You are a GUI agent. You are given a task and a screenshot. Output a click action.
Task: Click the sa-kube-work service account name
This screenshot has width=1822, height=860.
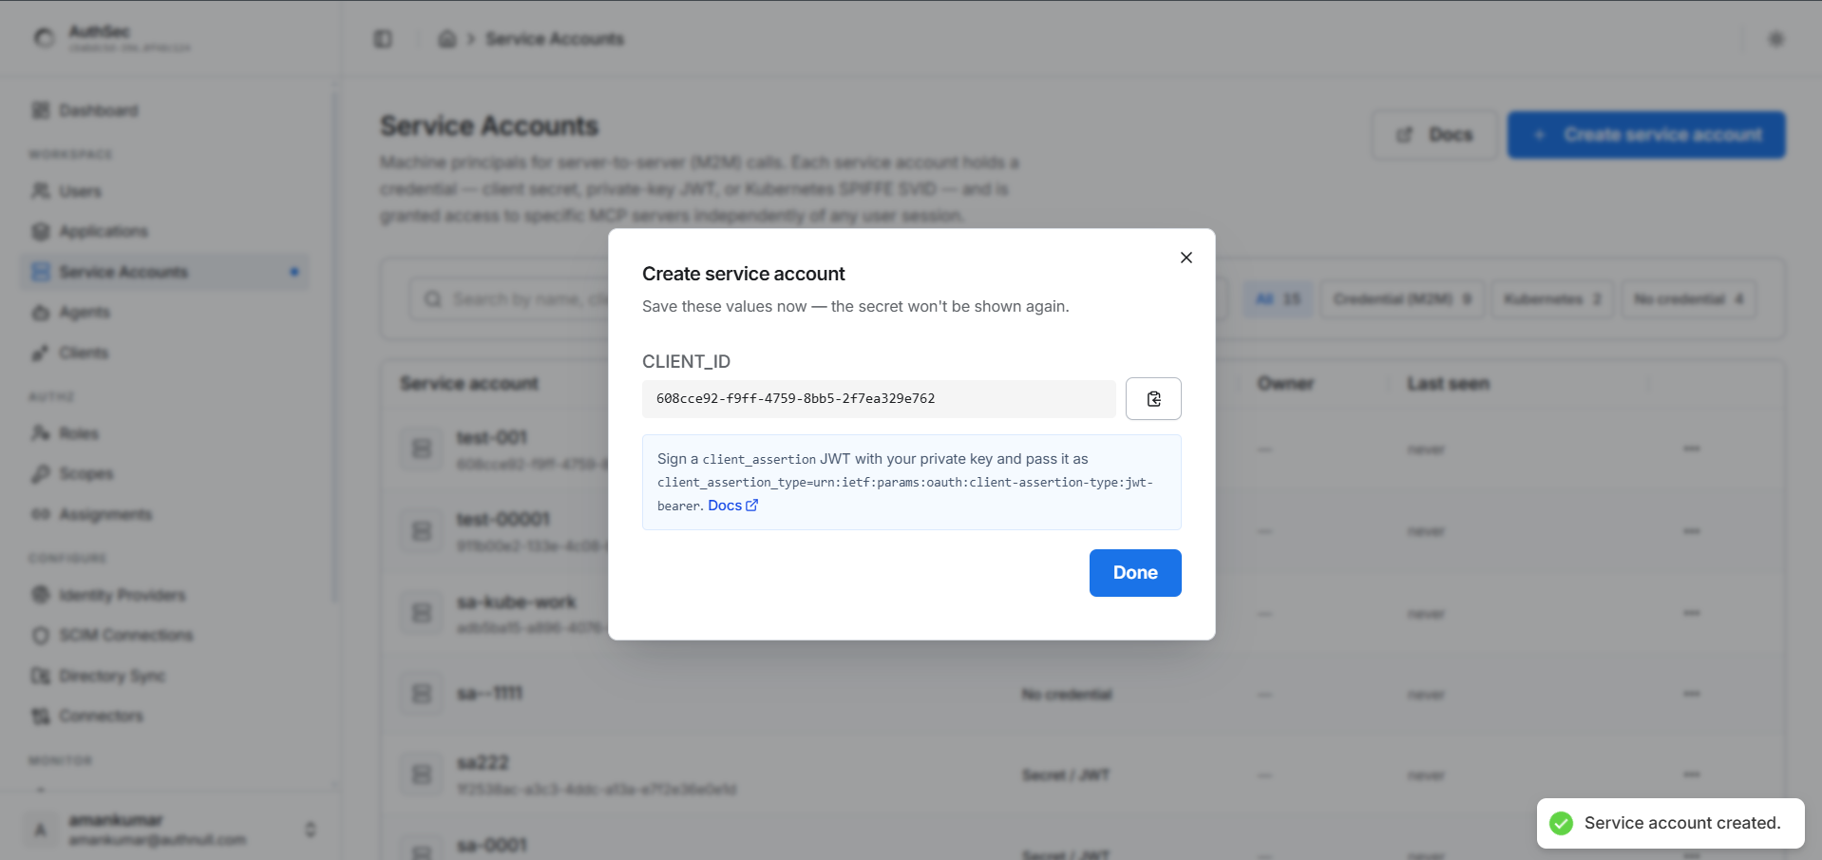[516, 602]
